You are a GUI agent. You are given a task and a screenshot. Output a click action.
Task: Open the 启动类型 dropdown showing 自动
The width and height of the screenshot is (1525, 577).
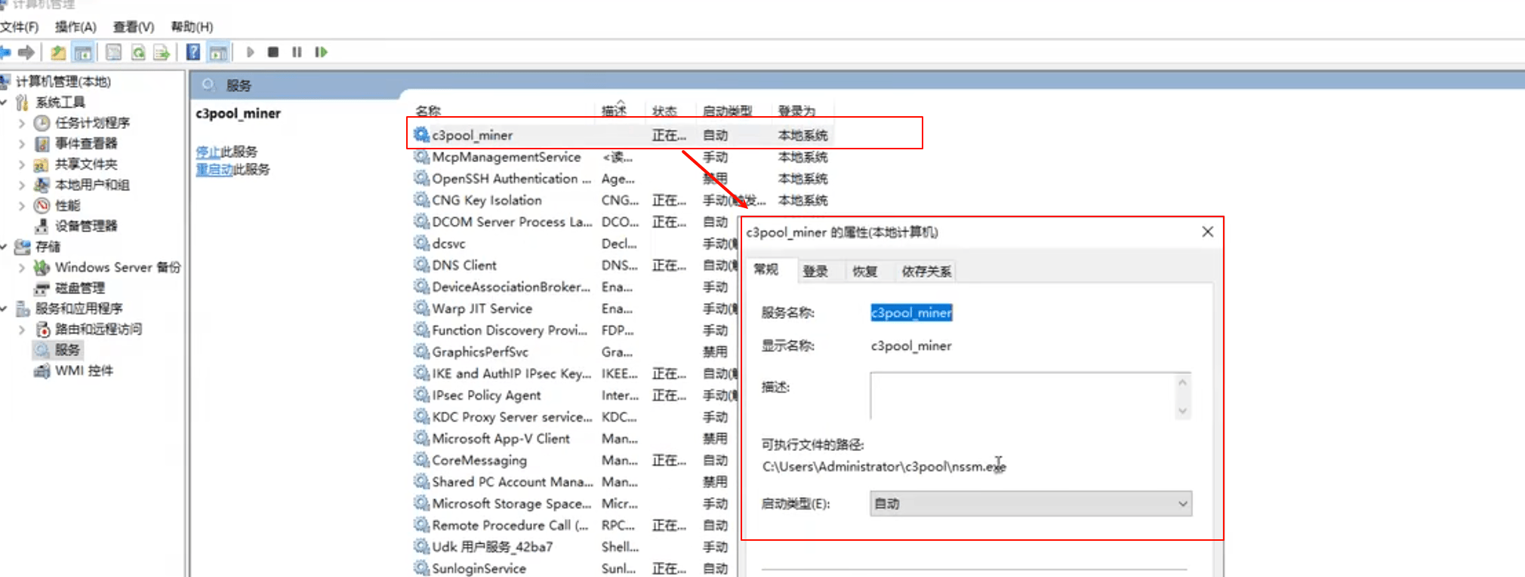[x=1031, y=504]
